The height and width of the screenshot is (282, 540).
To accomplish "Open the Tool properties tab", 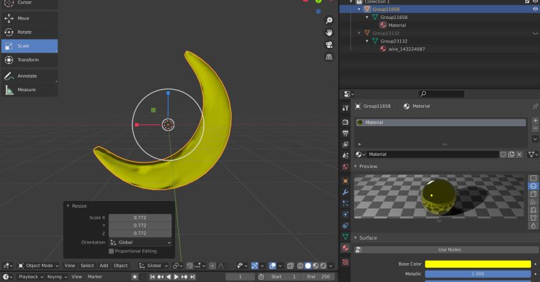I will pyautogui.click(x=346, y=108).
